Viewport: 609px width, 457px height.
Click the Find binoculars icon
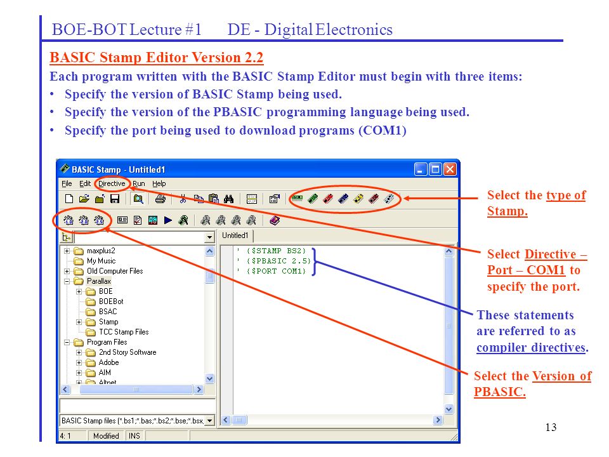[x=229, y=199]
